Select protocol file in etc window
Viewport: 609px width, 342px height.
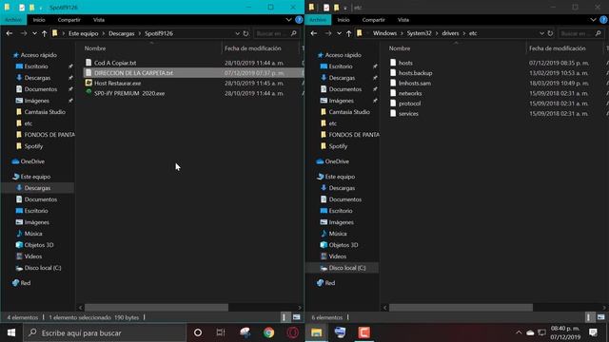409,104
